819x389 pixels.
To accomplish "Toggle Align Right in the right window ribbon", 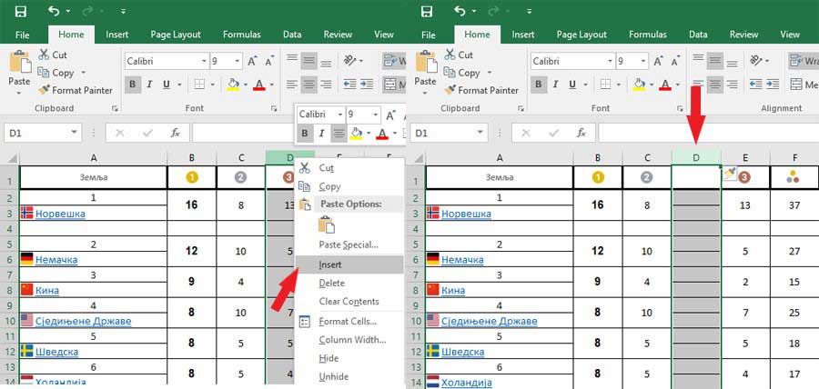I will tap(732, 84).
